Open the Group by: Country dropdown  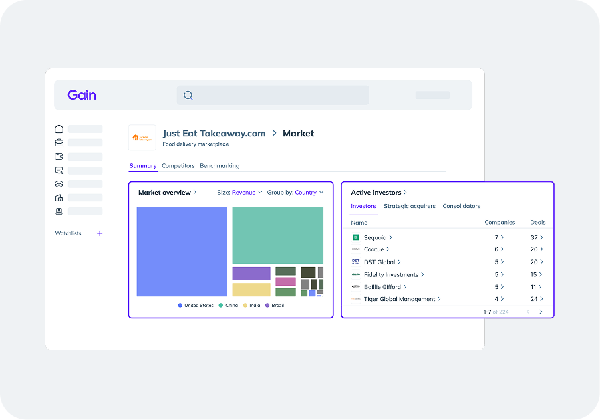pyautogui.click(x=295, y=192)
